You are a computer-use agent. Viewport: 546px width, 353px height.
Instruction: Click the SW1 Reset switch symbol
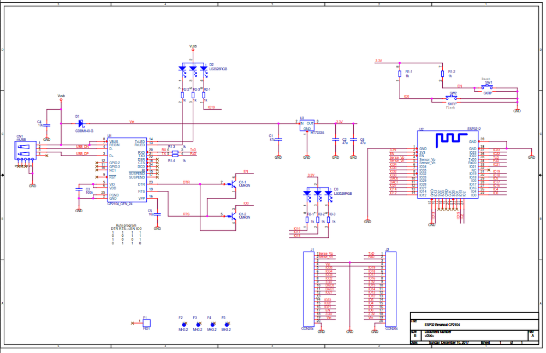pyautogui.click(x=488, y=87)
